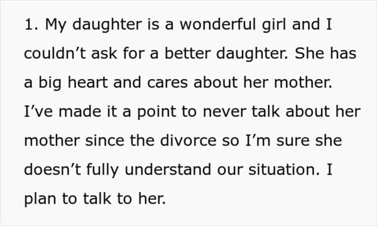Click the list number "1." at paragraph start
Screen dimensions: 377x226
click(x=31, y=24)
